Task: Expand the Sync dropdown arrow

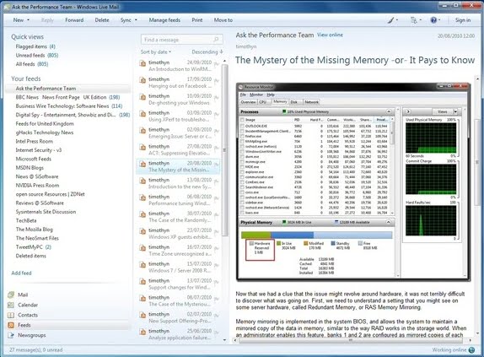Action: coord(136,20)
